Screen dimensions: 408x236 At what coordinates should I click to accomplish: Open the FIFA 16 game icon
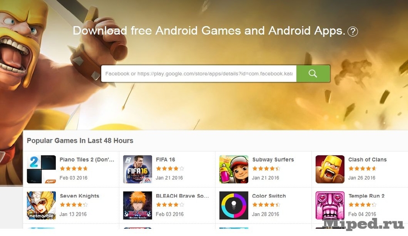(138, 169)
